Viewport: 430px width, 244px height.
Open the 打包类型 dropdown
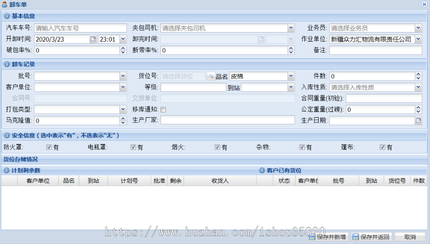[123, 110]
